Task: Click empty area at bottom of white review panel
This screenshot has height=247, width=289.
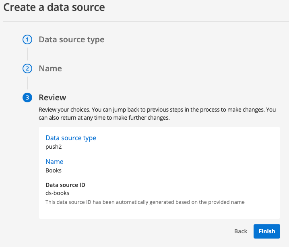Action: (x=159, y=212)
